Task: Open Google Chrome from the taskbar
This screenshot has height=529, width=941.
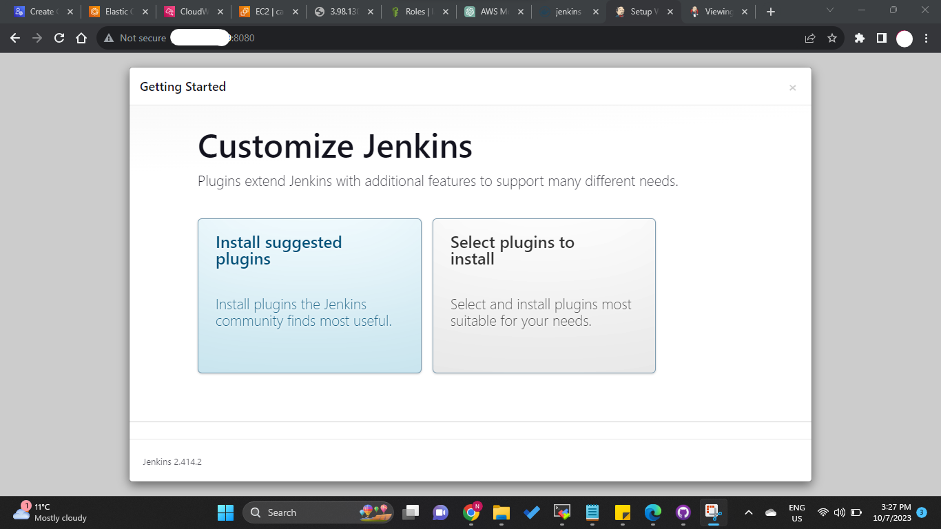Action: click(x=472, y=512)
